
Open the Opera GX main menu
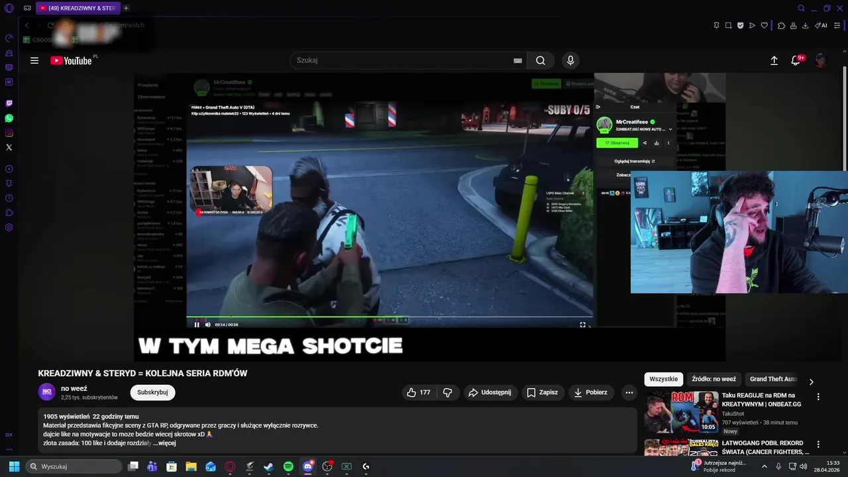click(9, 9)
